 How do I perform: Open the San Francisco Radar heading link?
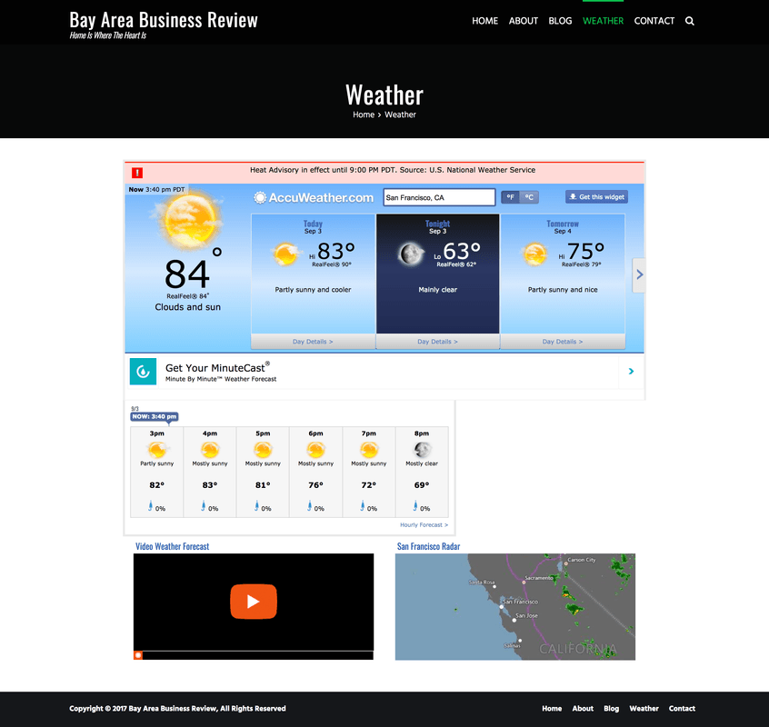(x=429, y=546)
